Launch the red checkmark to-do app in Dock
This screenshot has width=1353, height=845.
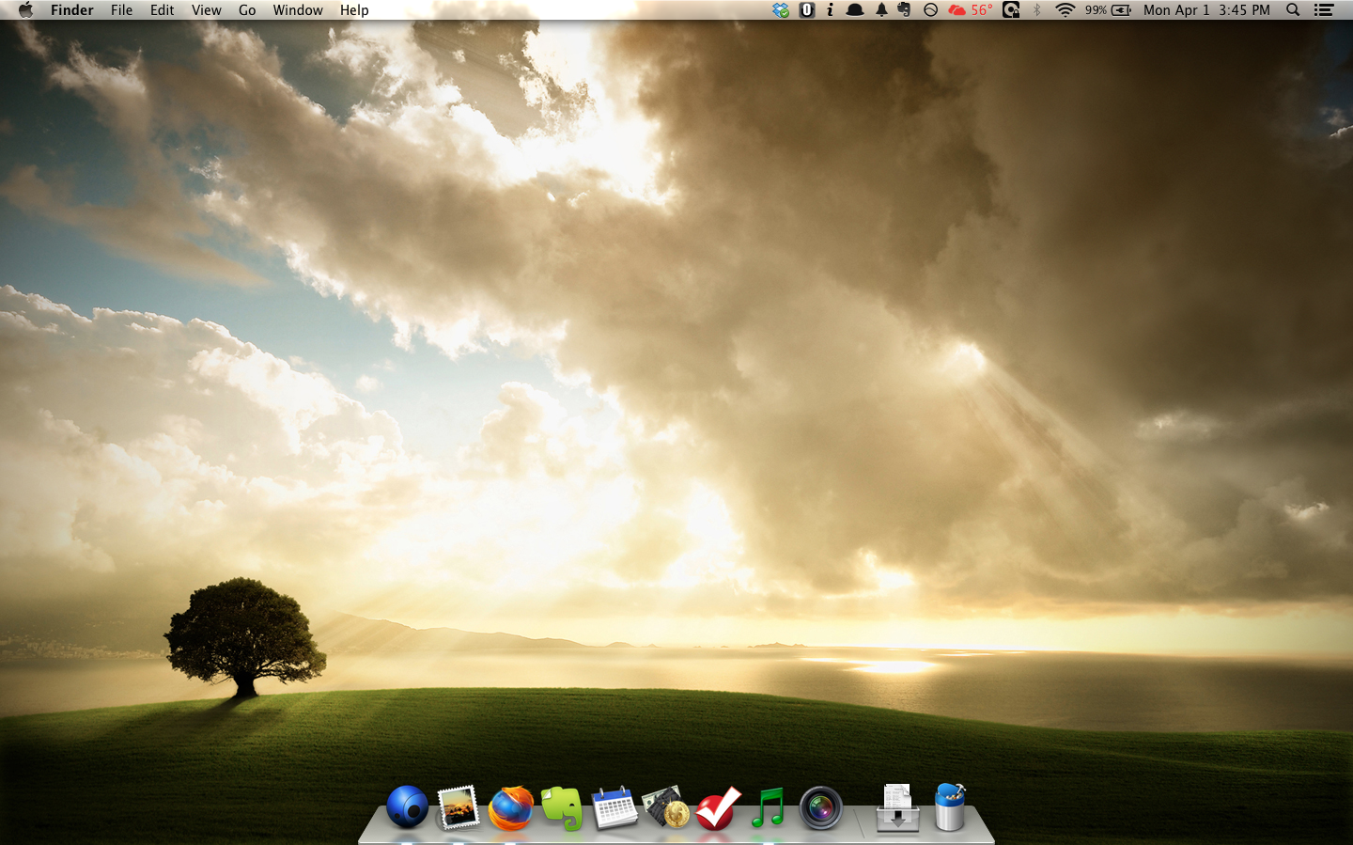pos(719,808)
